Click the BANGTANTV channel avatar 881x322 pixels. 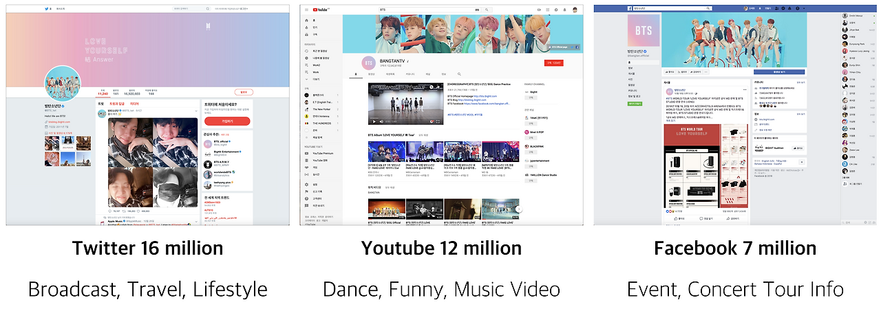click(x=368, y=62)
